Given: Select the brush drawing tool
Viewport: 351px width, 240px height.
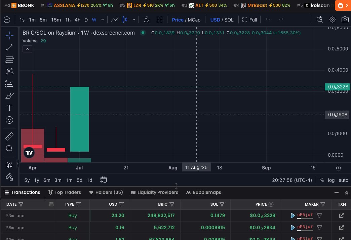Looking at the screenshot, I should (x=9, y=96).
